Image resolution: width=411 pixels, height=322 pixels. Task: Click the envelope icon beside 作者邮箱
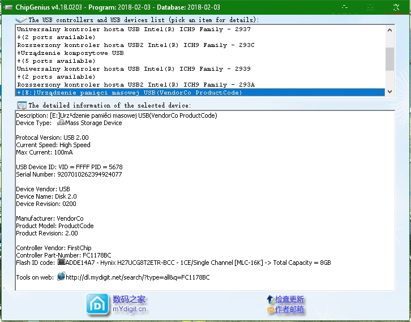(x=270, y=310)
